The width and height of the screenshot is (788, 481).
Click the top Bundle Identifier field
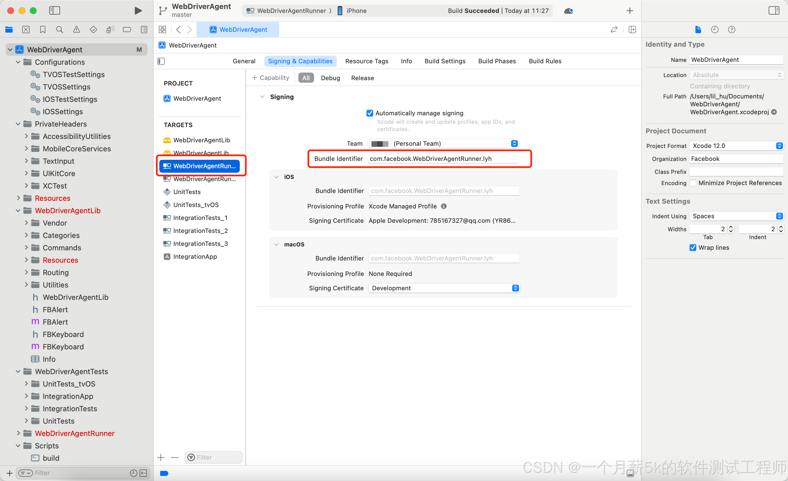click(x=443, y=159)
